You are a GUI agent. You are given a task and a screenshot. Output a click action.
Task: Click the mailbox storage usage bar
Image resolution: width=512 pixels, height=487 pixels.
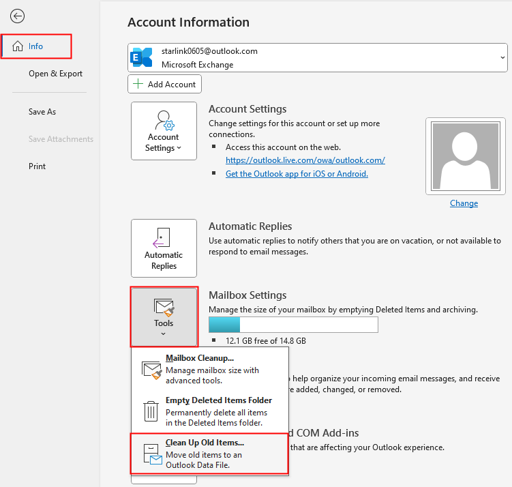(x=293, y=325)
